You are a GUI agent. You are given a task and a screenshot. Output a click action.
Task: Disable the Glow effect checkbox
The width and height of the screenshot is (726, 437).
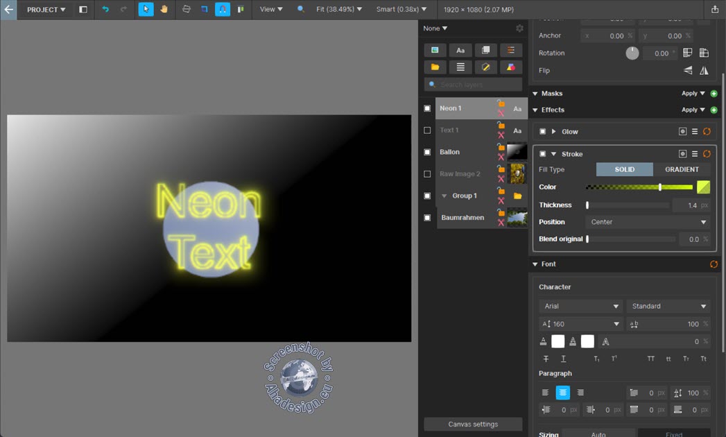[x=543, y=132]
